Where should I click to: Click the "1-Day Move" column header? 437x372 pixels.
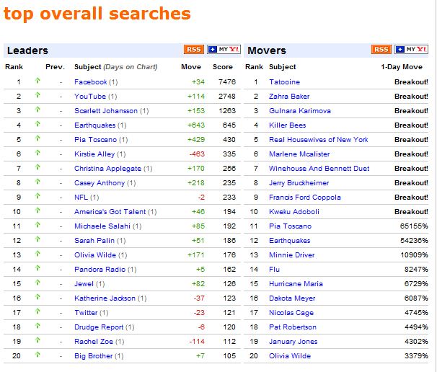coord(402,67)
